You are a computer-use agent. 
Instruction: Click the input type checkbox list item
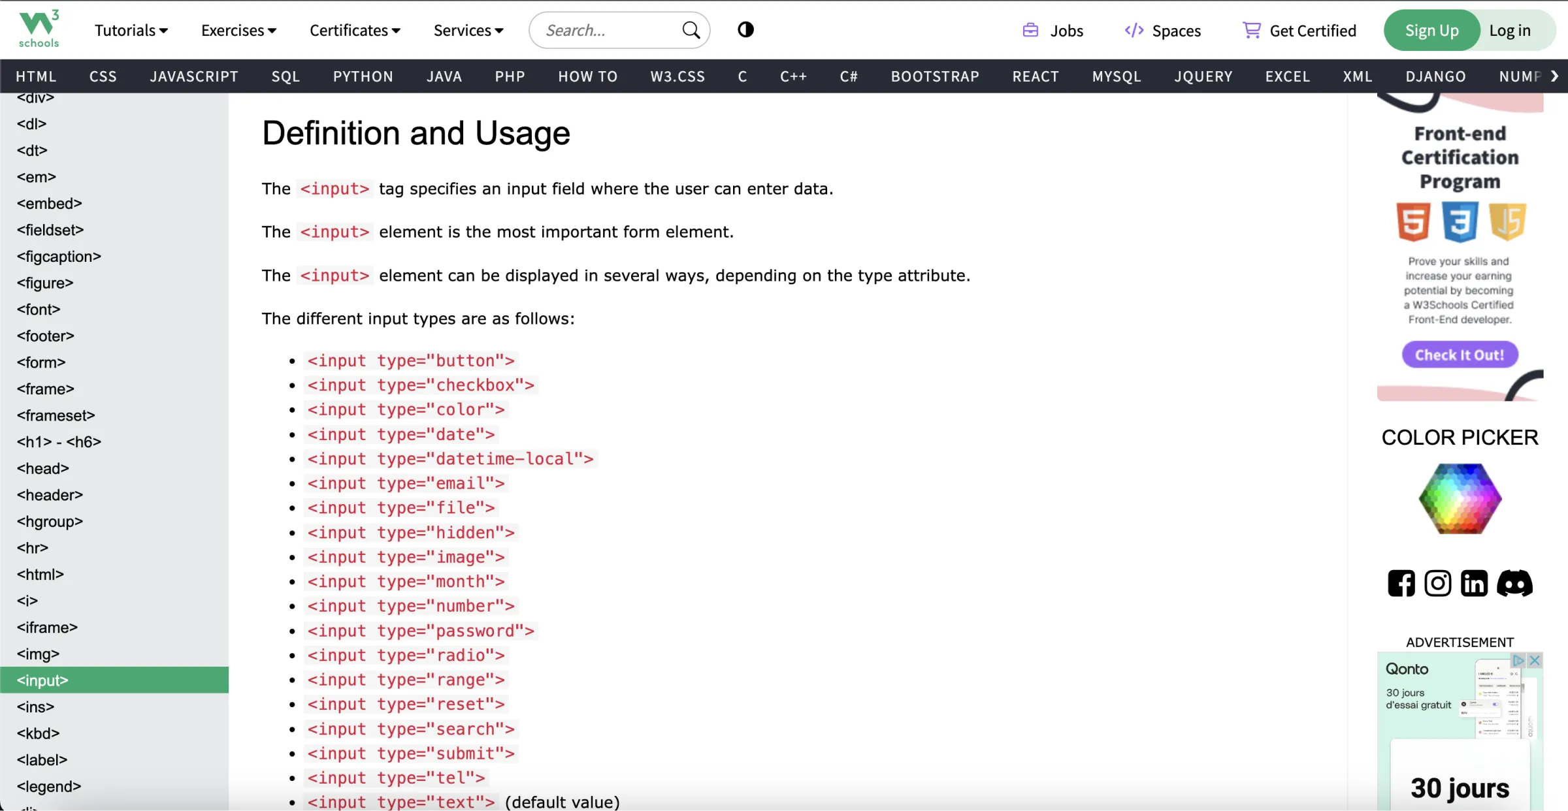420,385
